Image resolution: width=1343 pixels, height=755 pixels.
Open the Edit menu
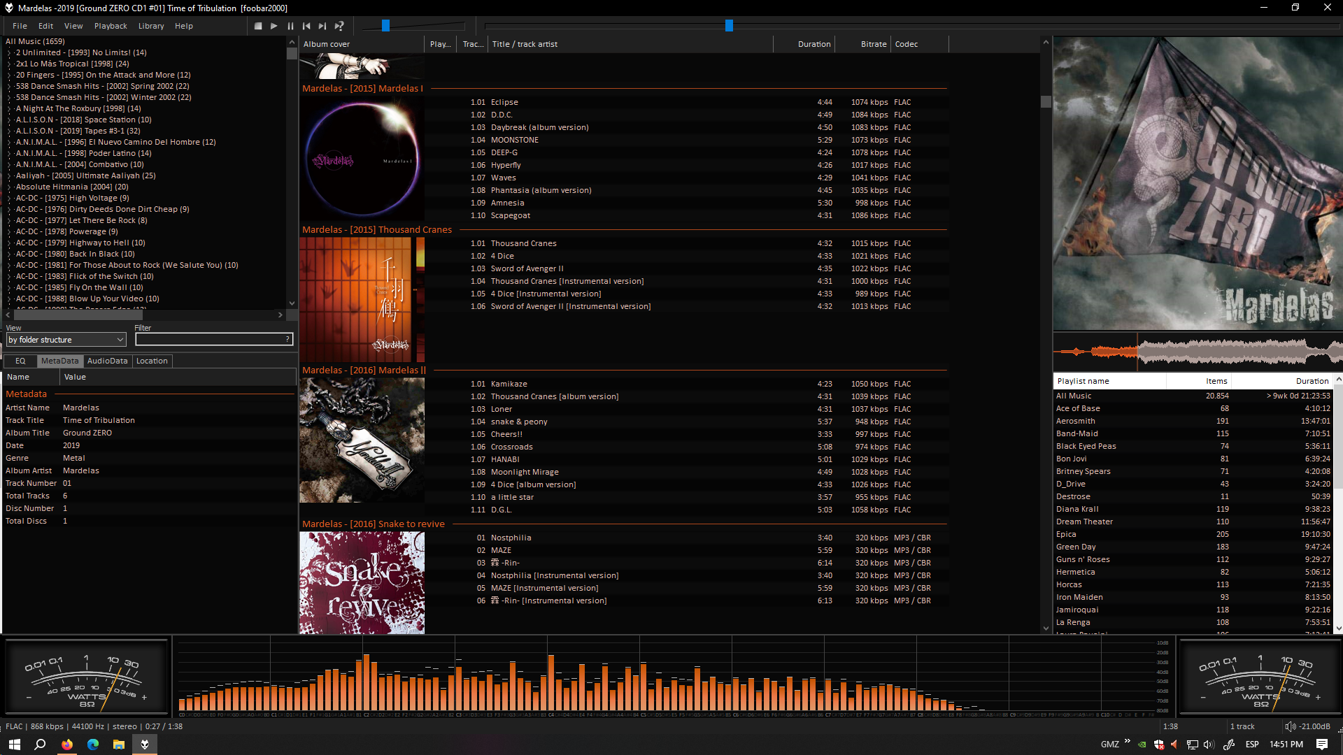click(x=45, y=26)
